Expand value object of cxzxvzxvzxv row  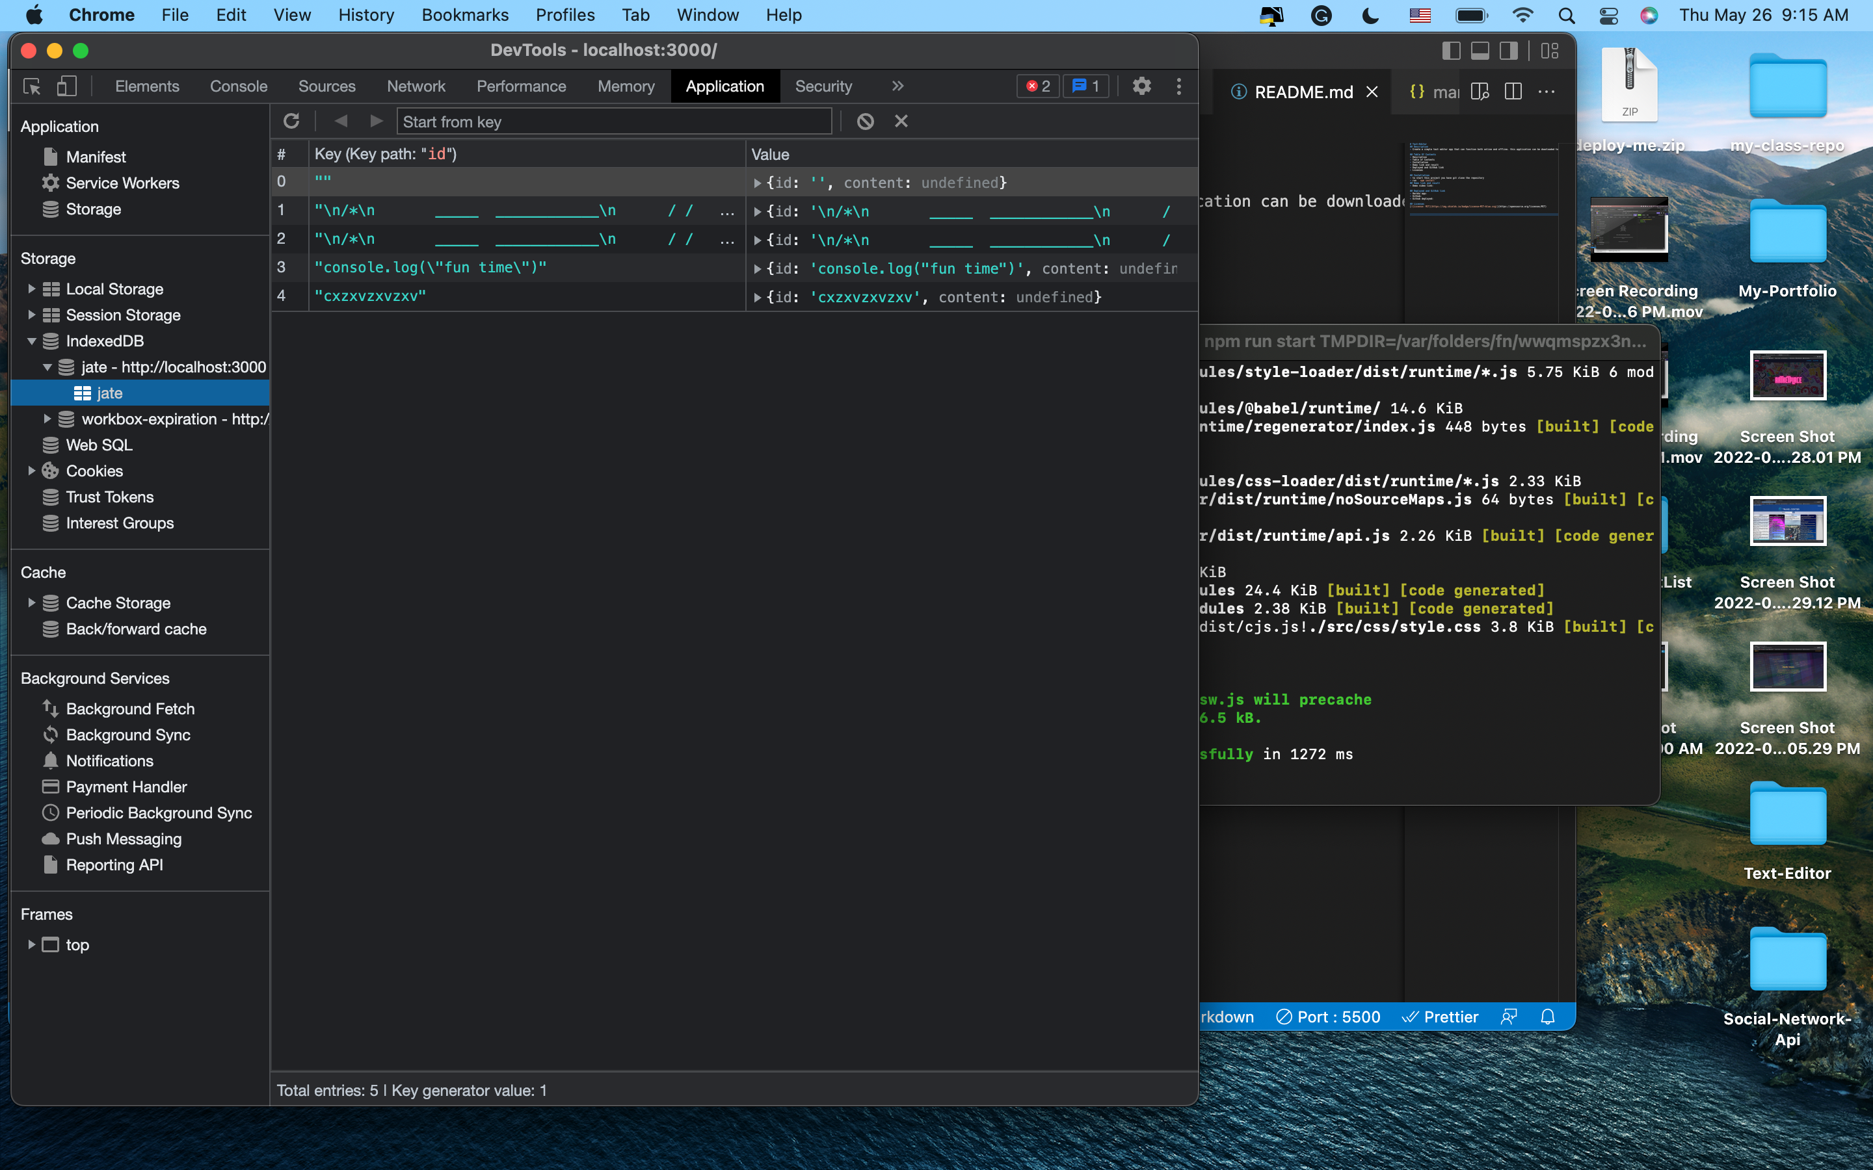[x=758, y=298]
